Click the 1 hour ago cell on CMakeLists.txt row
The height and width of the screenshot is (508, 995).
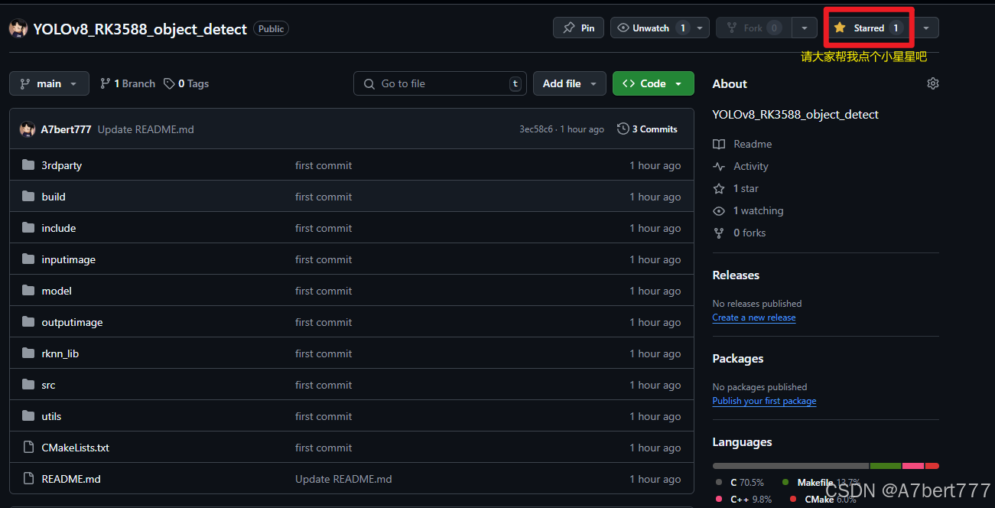pos(655,448)
